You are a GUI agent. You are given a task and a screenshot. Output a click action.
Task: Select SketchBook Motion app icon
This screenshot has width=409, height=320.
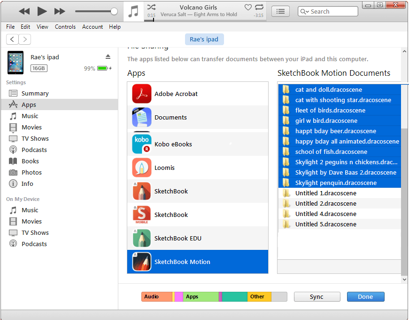(142, 262)
